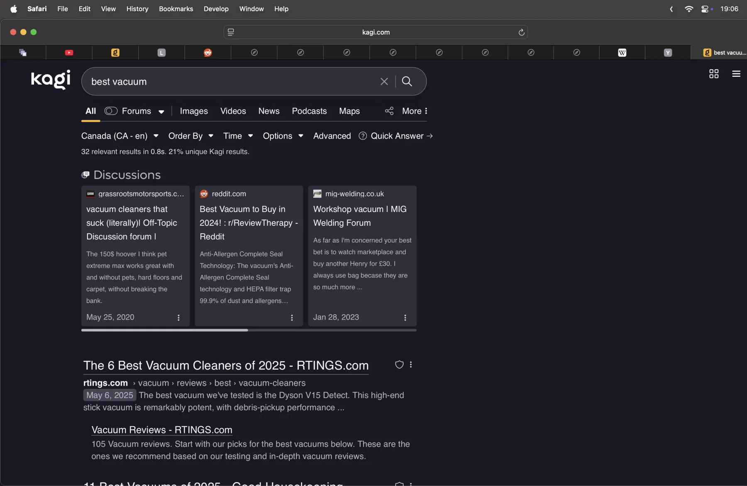Open the Time filter dropdown

(238, 136)
